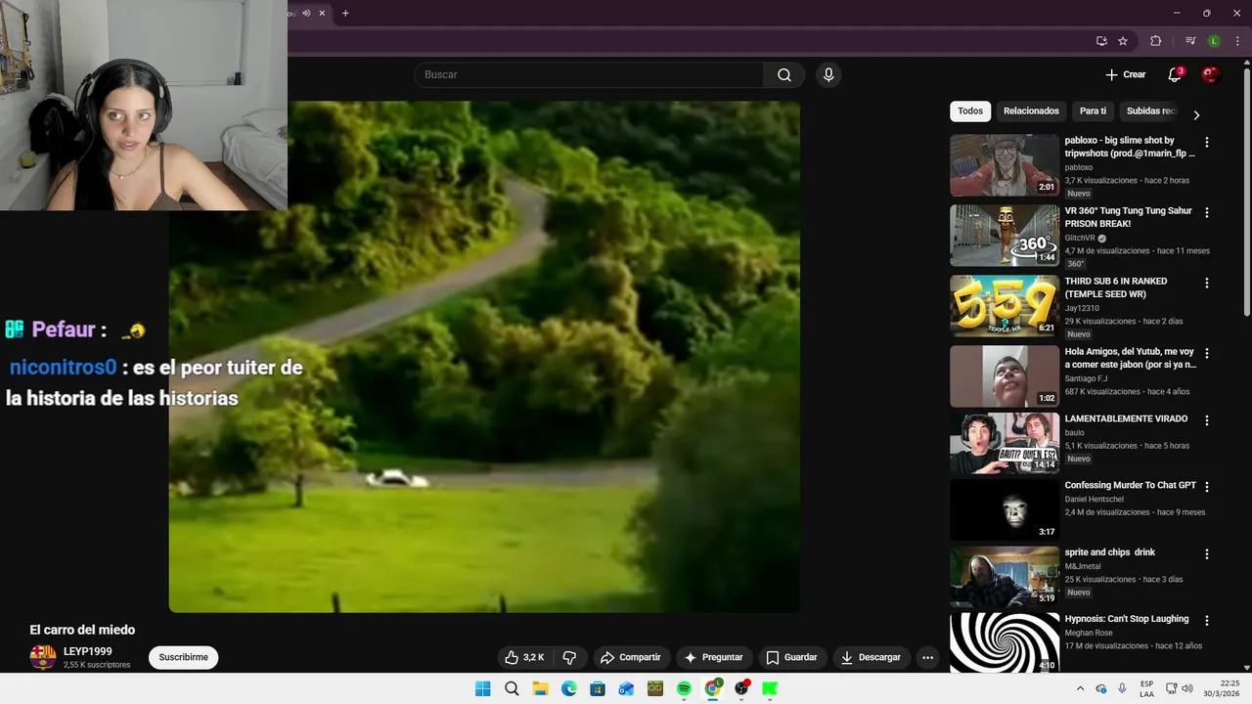This screenshot has height=704, width=1252.
Task: Click the Daniel Hentschel channel name
Action: tap(1094, 500)
